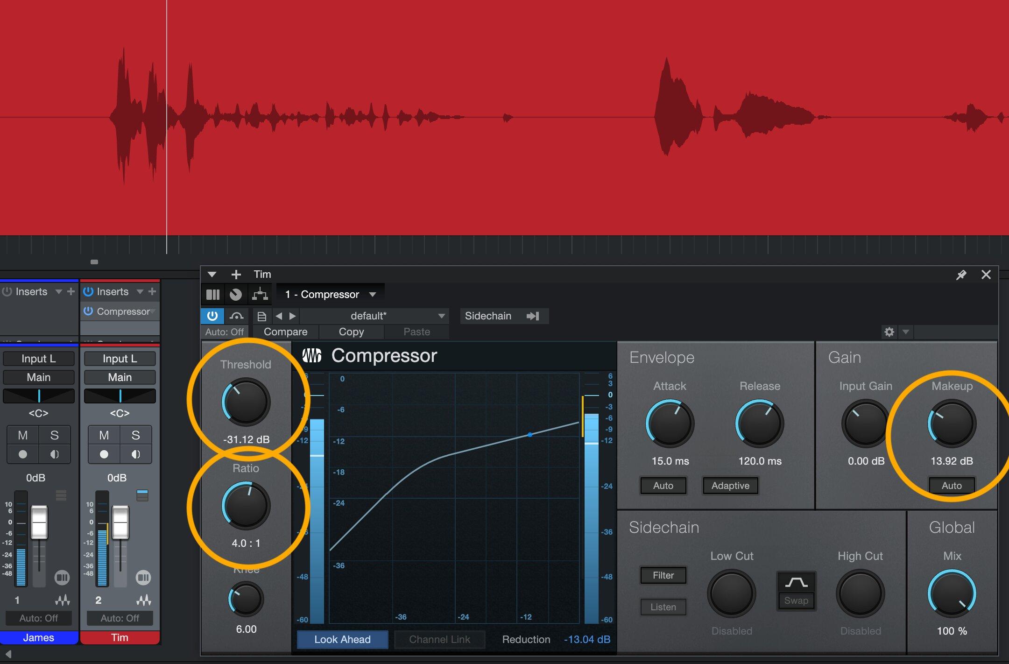Open the Sidechain routing button
1009x664 pixels.
pos(504,316)
